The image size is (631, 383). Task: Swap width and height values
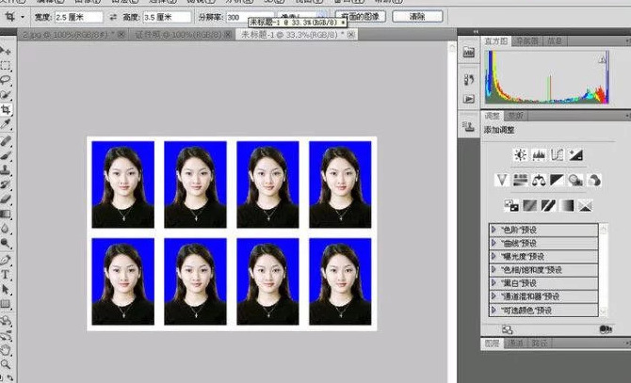tap(113, 17)
